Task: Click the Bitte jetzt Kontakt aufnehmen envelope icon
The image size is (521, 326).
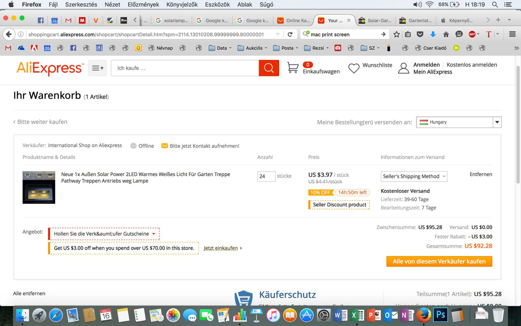Action: pyautogui.click(x=164, y=146)
